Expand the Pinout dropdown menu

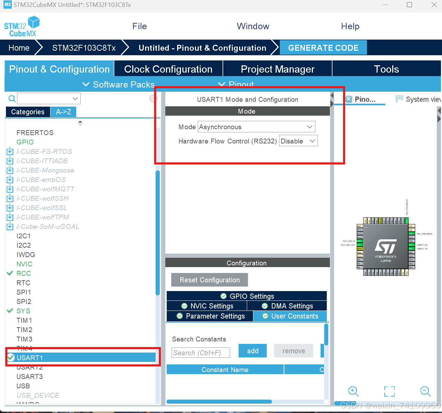[236, 84]
